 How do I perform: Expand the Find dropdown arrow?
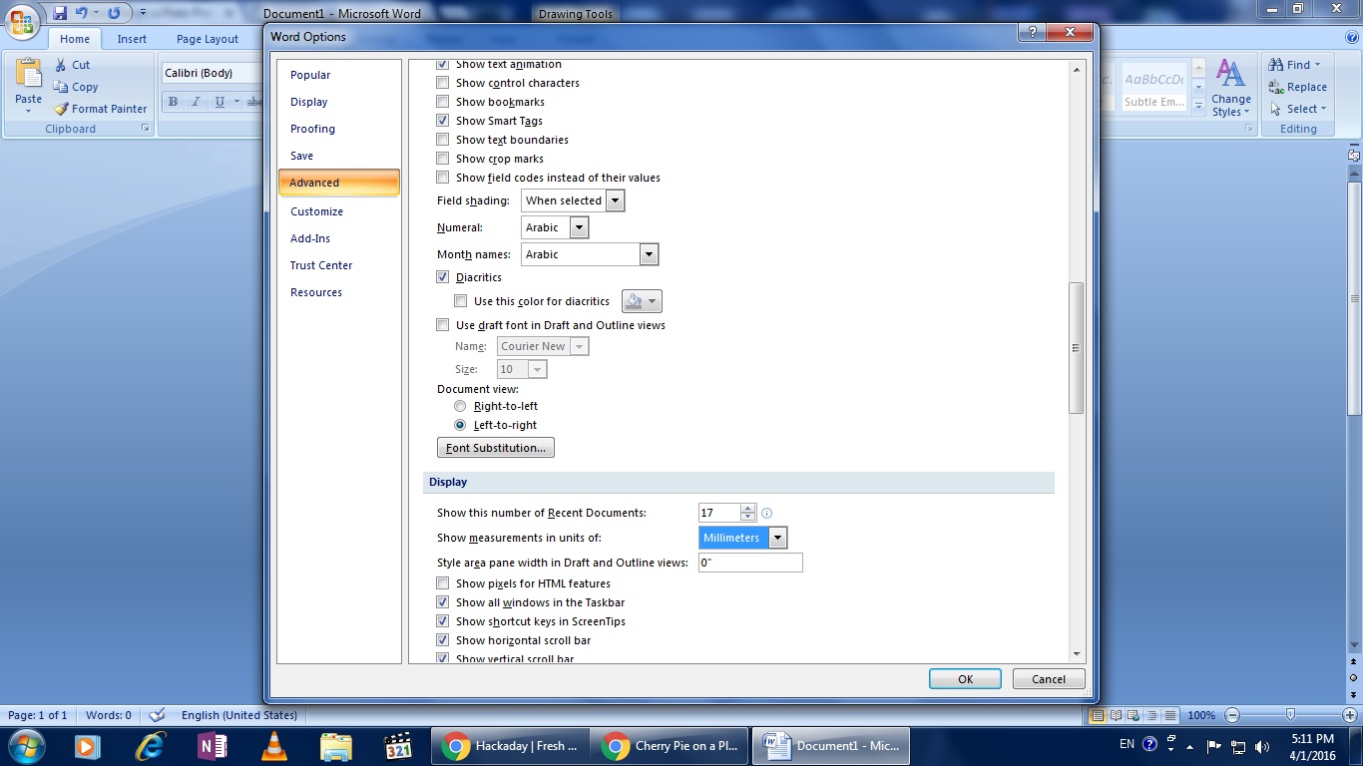[1317, 65]
